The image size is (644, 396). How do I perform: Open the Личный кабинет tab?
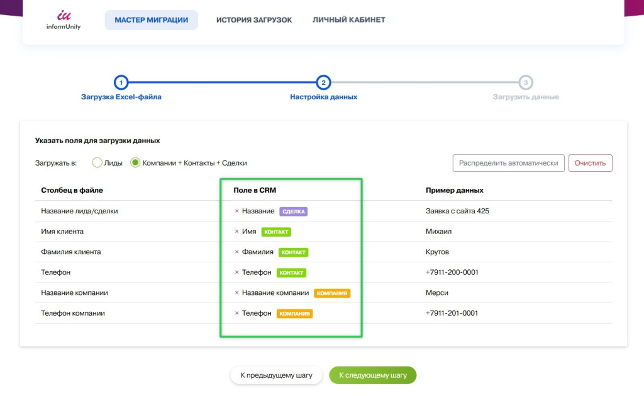click(348, 20)
